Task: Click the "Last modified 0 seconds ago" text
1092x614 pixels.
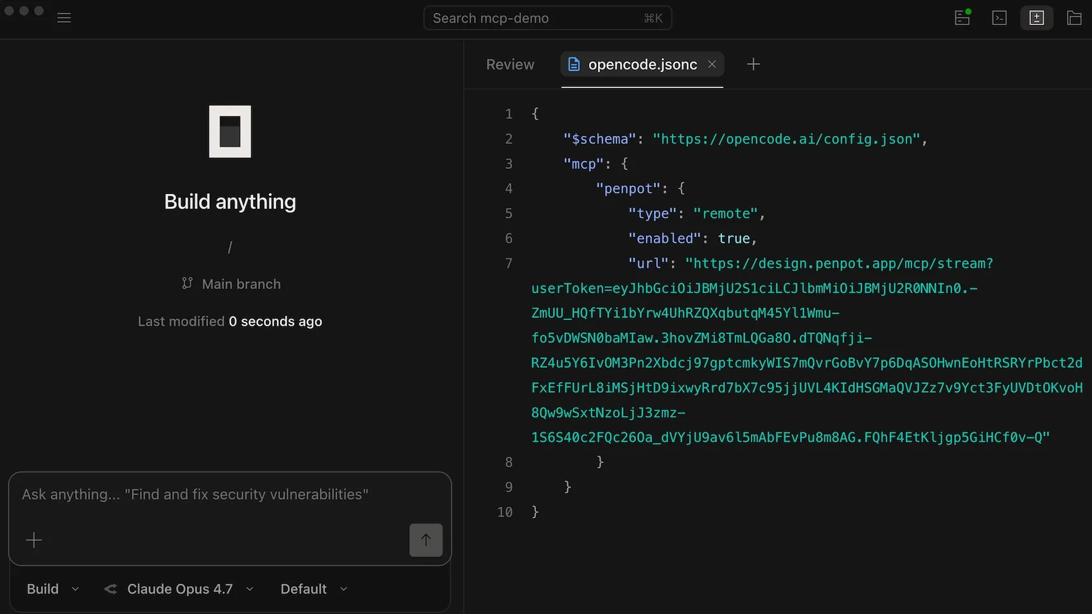Action: coord(230,321)
